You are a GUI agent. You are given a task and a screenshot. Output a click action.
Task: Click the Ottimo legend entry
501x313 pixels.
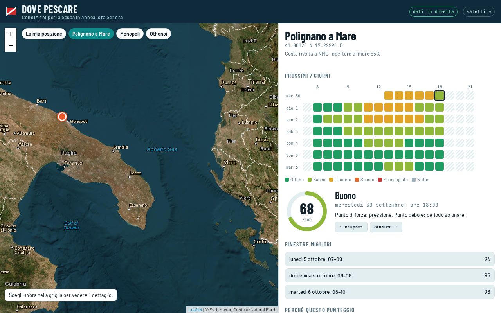coord(294,180)
